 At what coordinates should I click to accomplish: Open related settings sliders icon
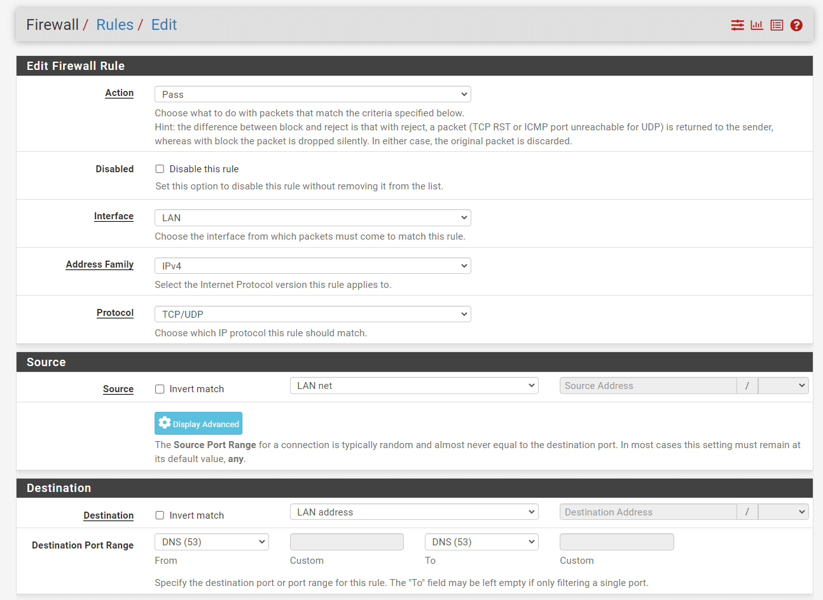click(x=737, y=25)
